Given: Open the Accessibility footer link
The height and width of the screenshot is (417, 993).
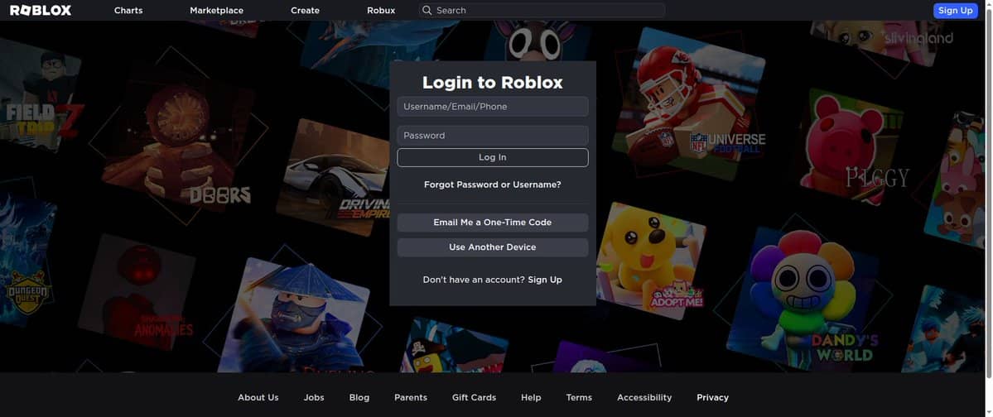Looking at the screenshot, I should click(644, 397).
